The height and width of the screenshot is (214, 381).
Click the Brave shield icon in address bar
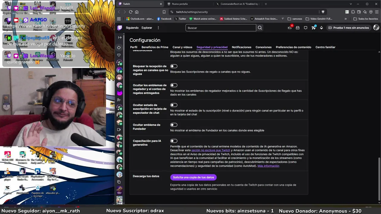[323, 12]
